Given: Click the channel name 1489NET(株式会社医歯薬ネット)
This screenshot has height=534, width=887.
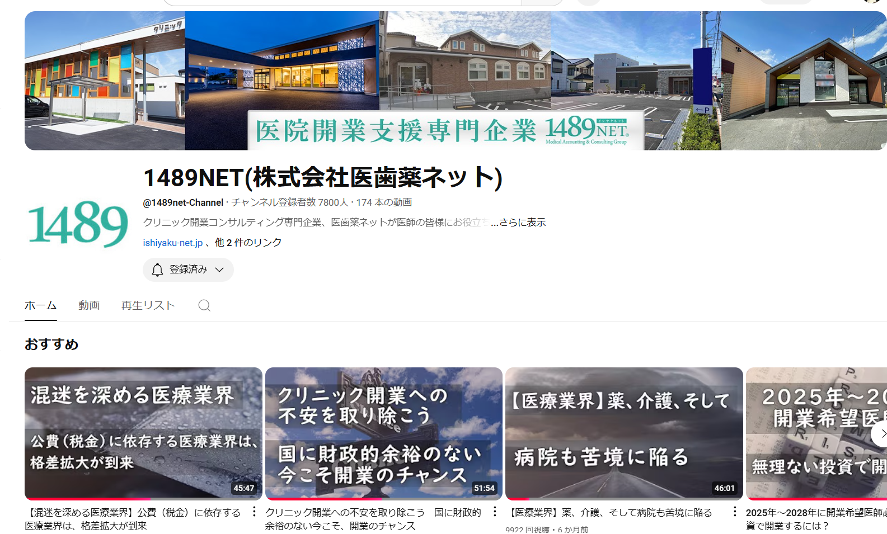Looking at the screenshot, I should click(x=323, y=178).
